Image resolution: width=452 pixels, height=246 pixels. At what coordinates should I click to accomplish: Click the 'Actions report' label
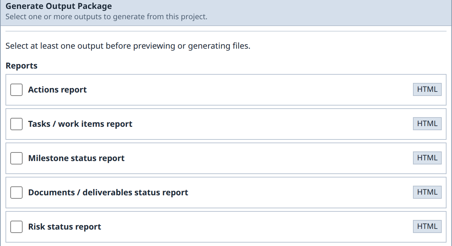[x=58, y=90]
